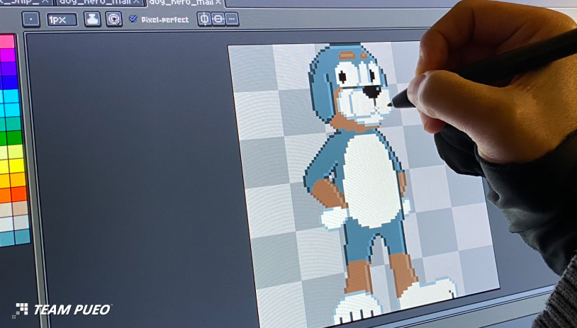Close the active dog_hero_mail tab

tap(218, 2)
